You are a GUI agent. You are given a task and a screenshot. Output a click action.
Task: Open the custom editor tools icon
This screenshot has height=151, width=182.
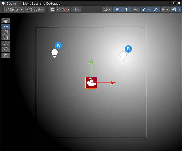pos(6,55)
